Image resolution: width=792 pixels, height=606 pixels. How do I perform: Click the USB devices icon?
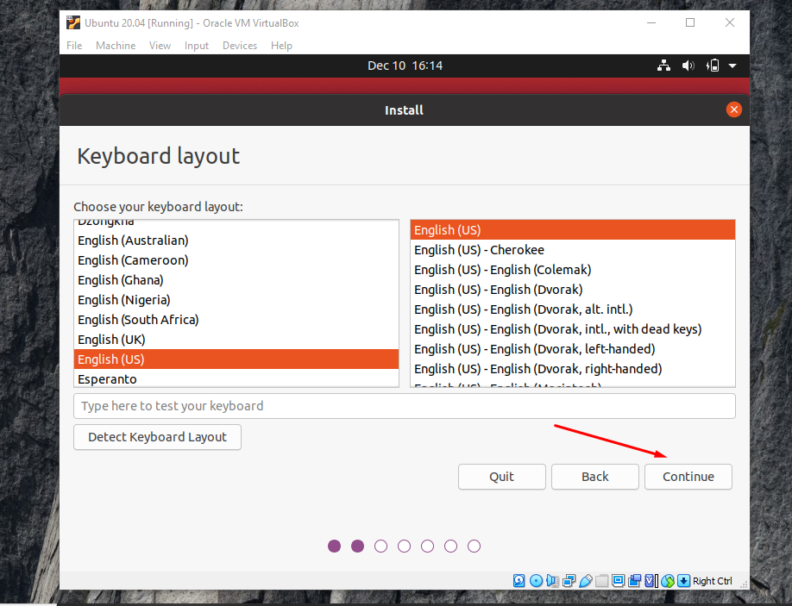[586, 580]
